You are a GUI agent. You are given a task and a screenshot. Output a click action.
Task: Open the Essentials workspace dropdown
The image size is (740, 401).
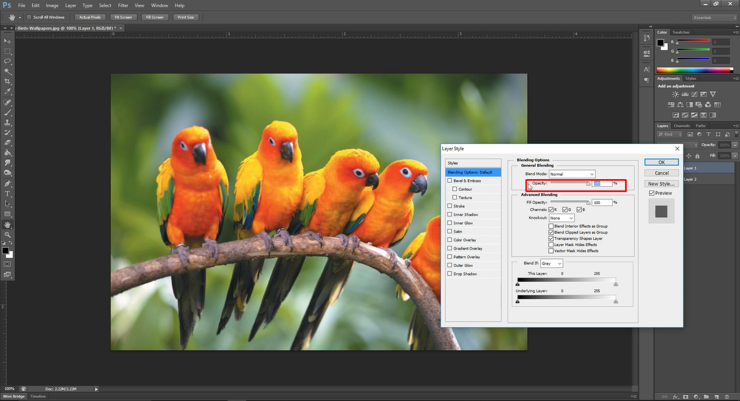click(714, 17)
